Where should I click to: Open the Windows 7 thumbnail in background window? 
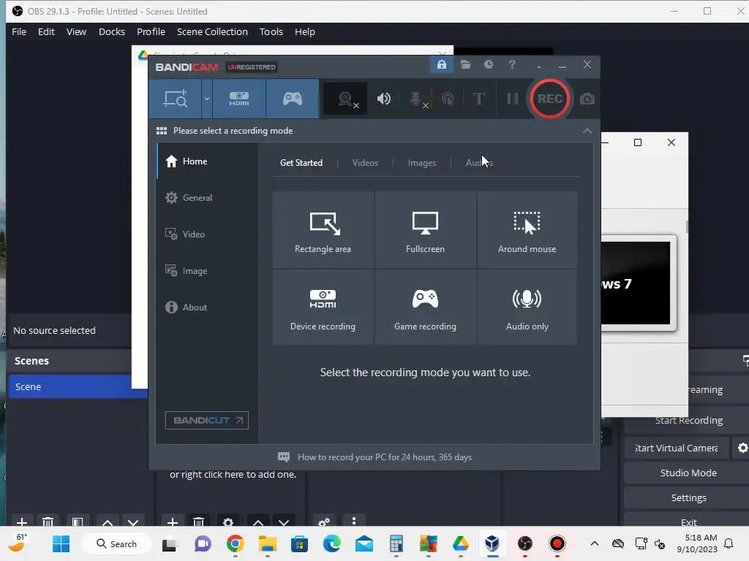coord(638,283)
